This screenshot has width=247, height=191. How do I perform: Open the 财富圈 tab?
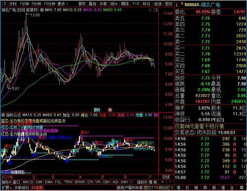(x=37, y=188)
